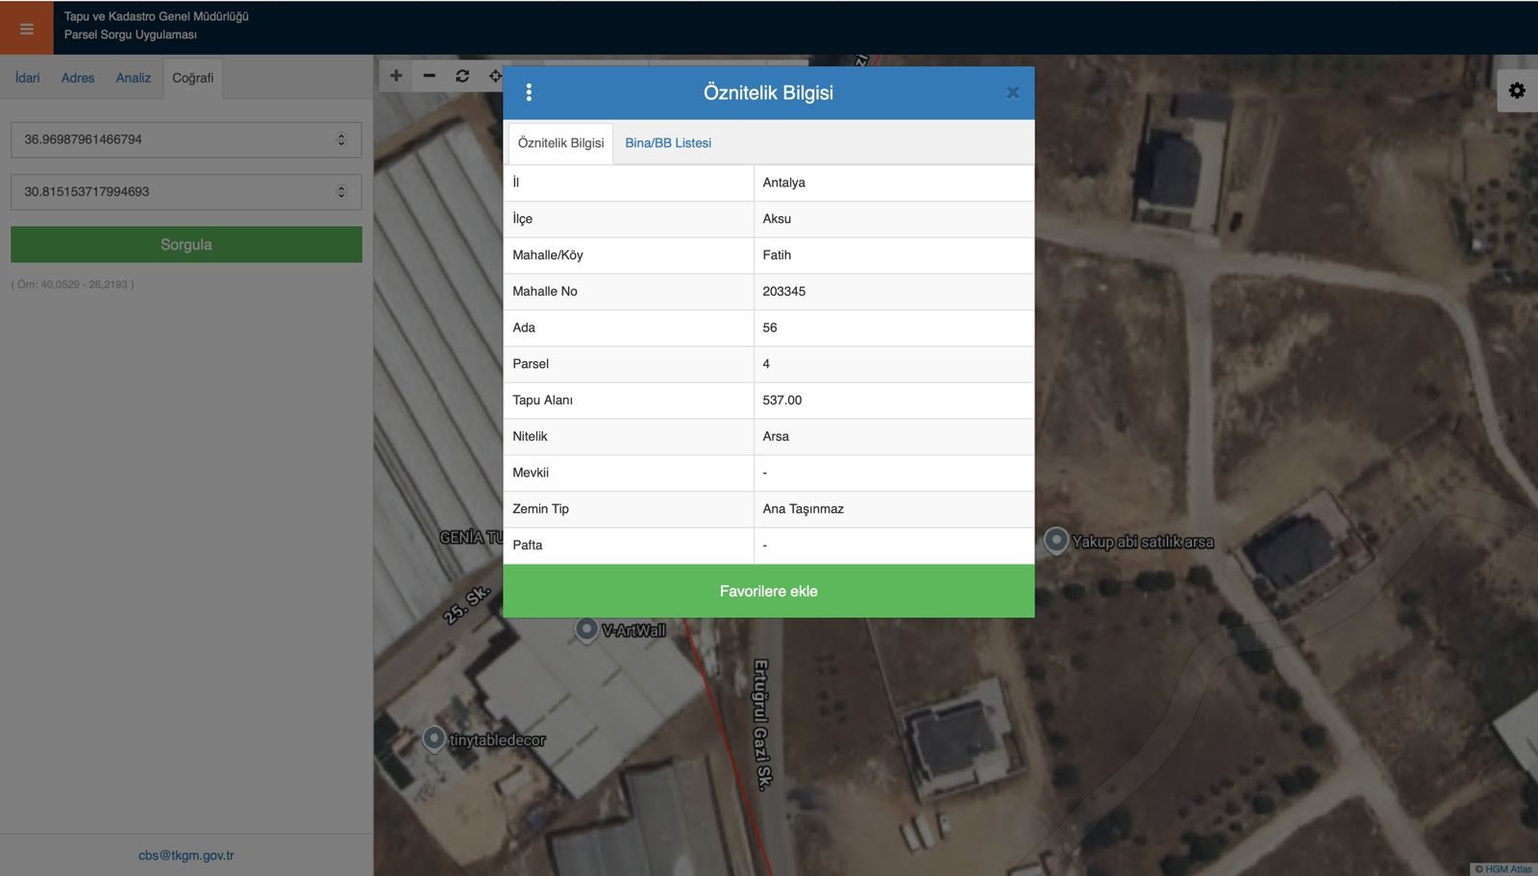Open cbs@tkgm.gov.tr email link
Screen dimensions: 1538x876
coord(186,855)
